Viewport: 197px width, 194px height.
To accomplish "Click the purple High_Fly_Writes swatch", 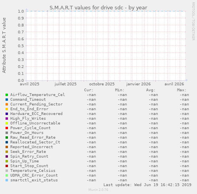I will [x=7, y=119].
